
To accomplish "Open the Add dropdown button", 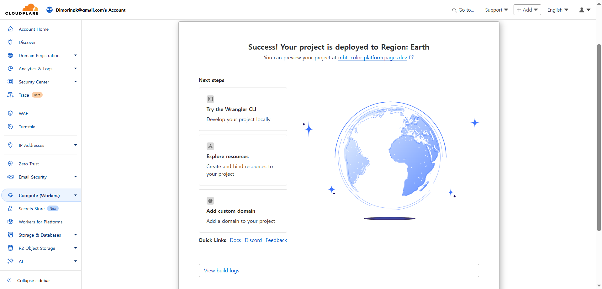I will (x=527, y=10).
